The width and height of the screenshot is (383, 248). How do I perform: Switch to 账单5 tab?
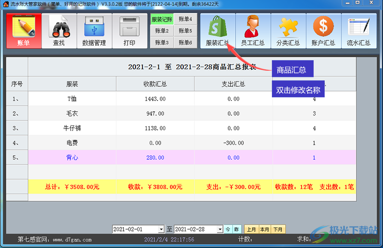coord(186,31)
